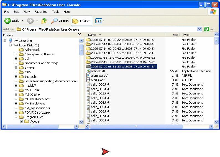Click the address path input field
The image size is (220, 157).
pos(109,29)
